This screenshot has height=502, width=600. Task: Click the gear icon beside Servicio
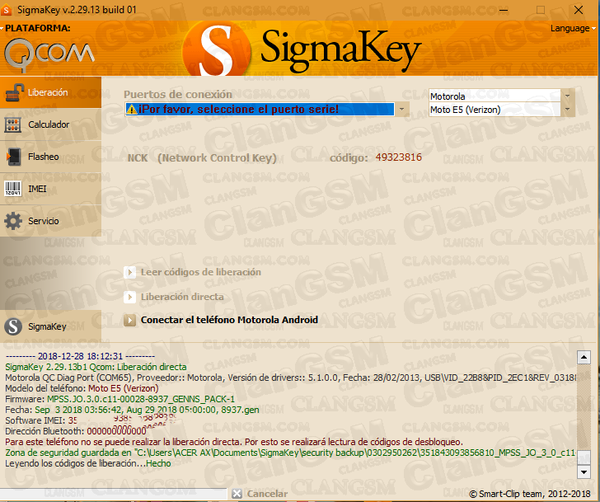[x=13, y=221]
